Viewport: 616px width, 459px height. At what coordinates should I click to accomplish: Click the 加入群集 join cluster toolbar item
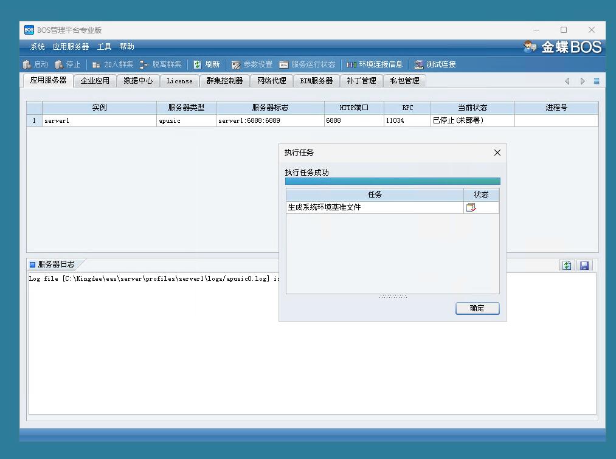(x=112, y=64)
